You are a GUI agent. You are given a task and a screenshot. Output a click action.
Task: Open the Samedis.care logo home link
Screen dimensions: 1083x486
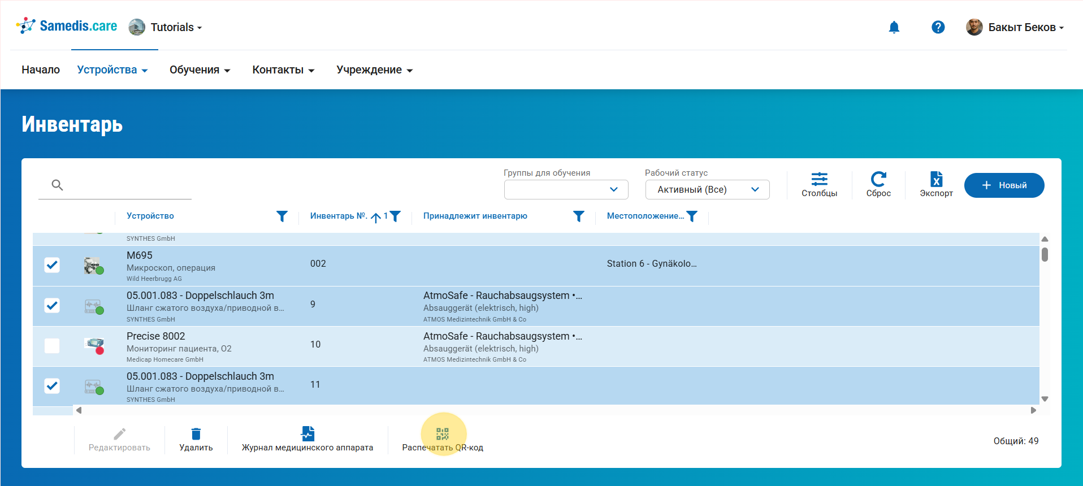click(x=67, y=26)
